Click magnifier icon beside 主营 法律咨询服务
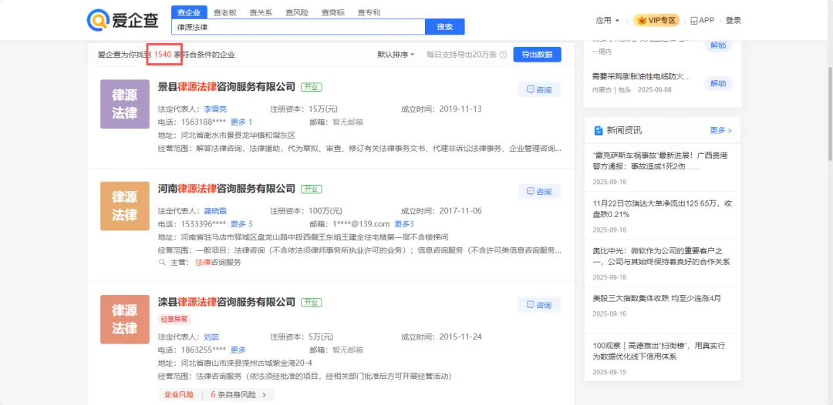The image size is (833, 405). coord(162,262)
